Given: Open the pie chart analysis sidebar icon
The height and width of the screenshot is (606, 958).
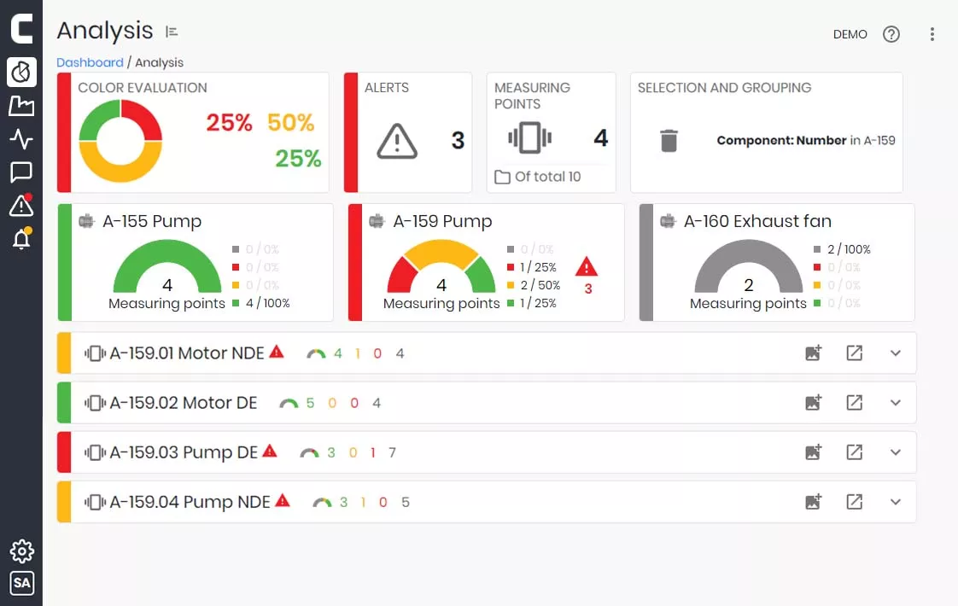Looking at the screenshot, I should (x=21, y=72).
